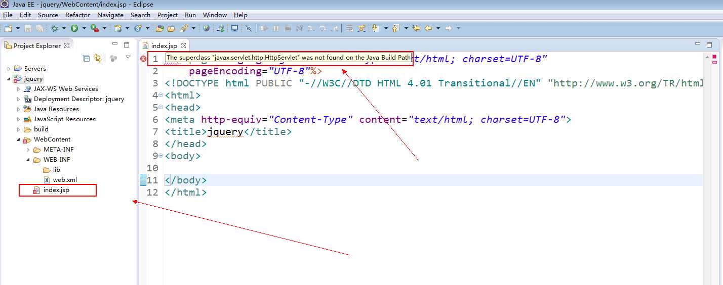Click the Drop to Frame icon
Viewport: 723px width, 285px height.
coord(349,28)
